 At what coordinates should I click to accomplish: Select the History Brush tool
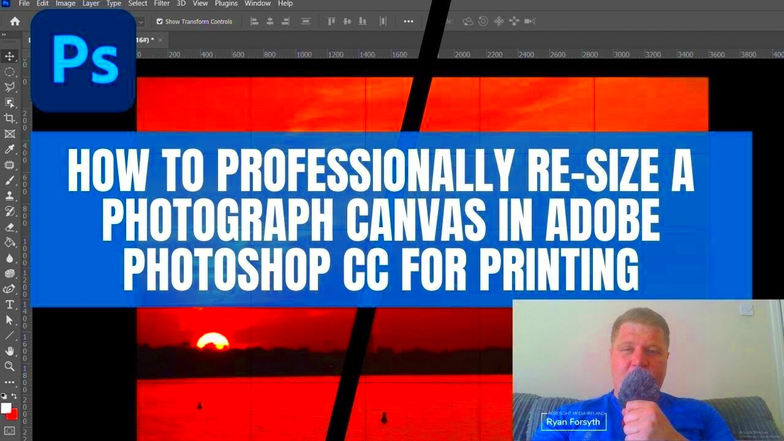coord(10,211)
